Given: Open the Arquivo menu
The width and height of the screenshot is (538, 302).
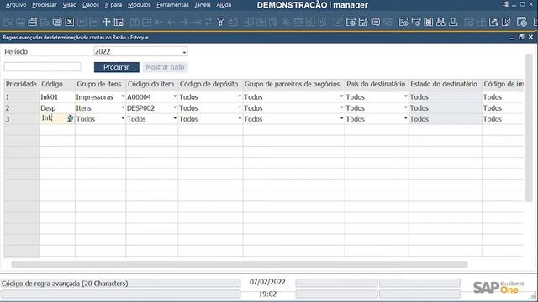Looking at the screenshot, I should coord(16,5).
